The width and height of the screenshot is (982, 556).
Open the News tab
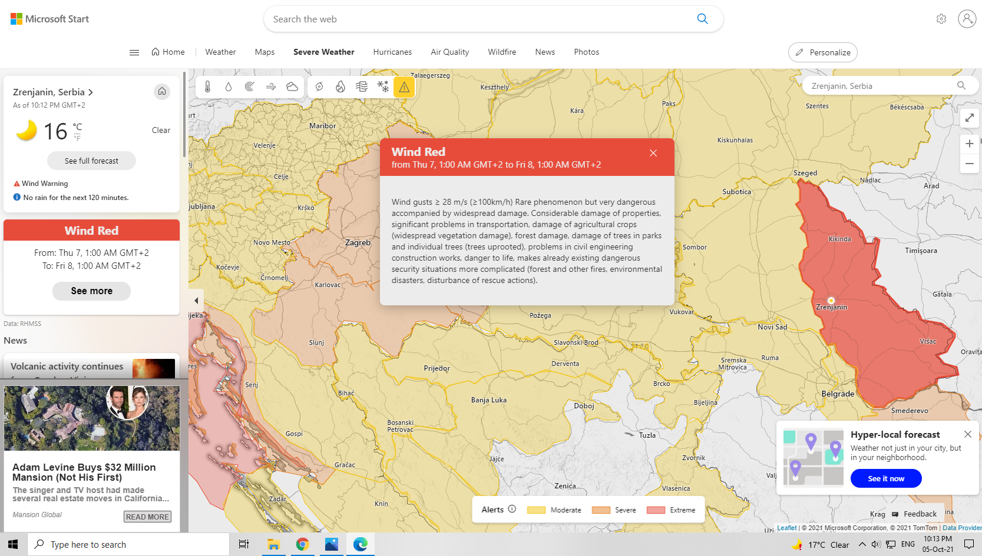tap(545, 52)
